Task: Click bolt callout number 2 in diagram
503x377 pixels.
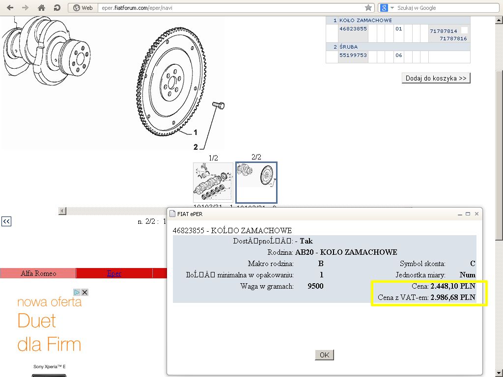Action: pos(196,147)
